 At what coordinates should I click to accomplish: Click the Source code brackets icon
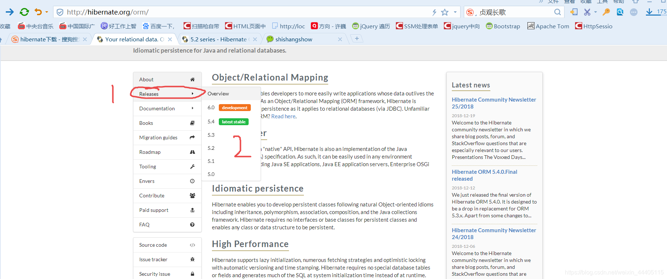pyautogui.click(x=192, y=245)
